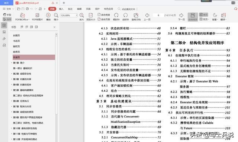238x142 pixels.
Task: Expand the 第9章 图形用户界面应用程序 bookmark
Action: (12, 117)
